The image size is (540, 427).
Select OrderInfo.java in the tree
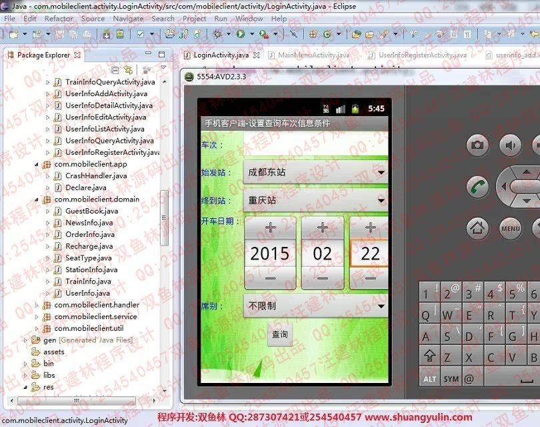click(x=89, y=235)
